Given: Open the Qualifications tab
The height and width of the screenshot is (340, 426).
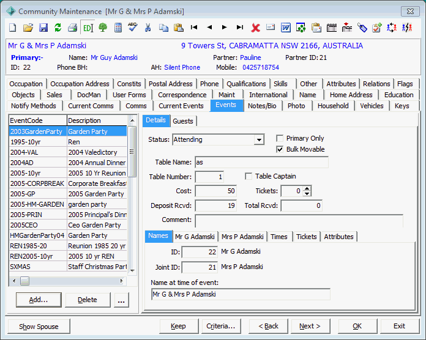Looking at the screenshot, I should tap(246, 84).
